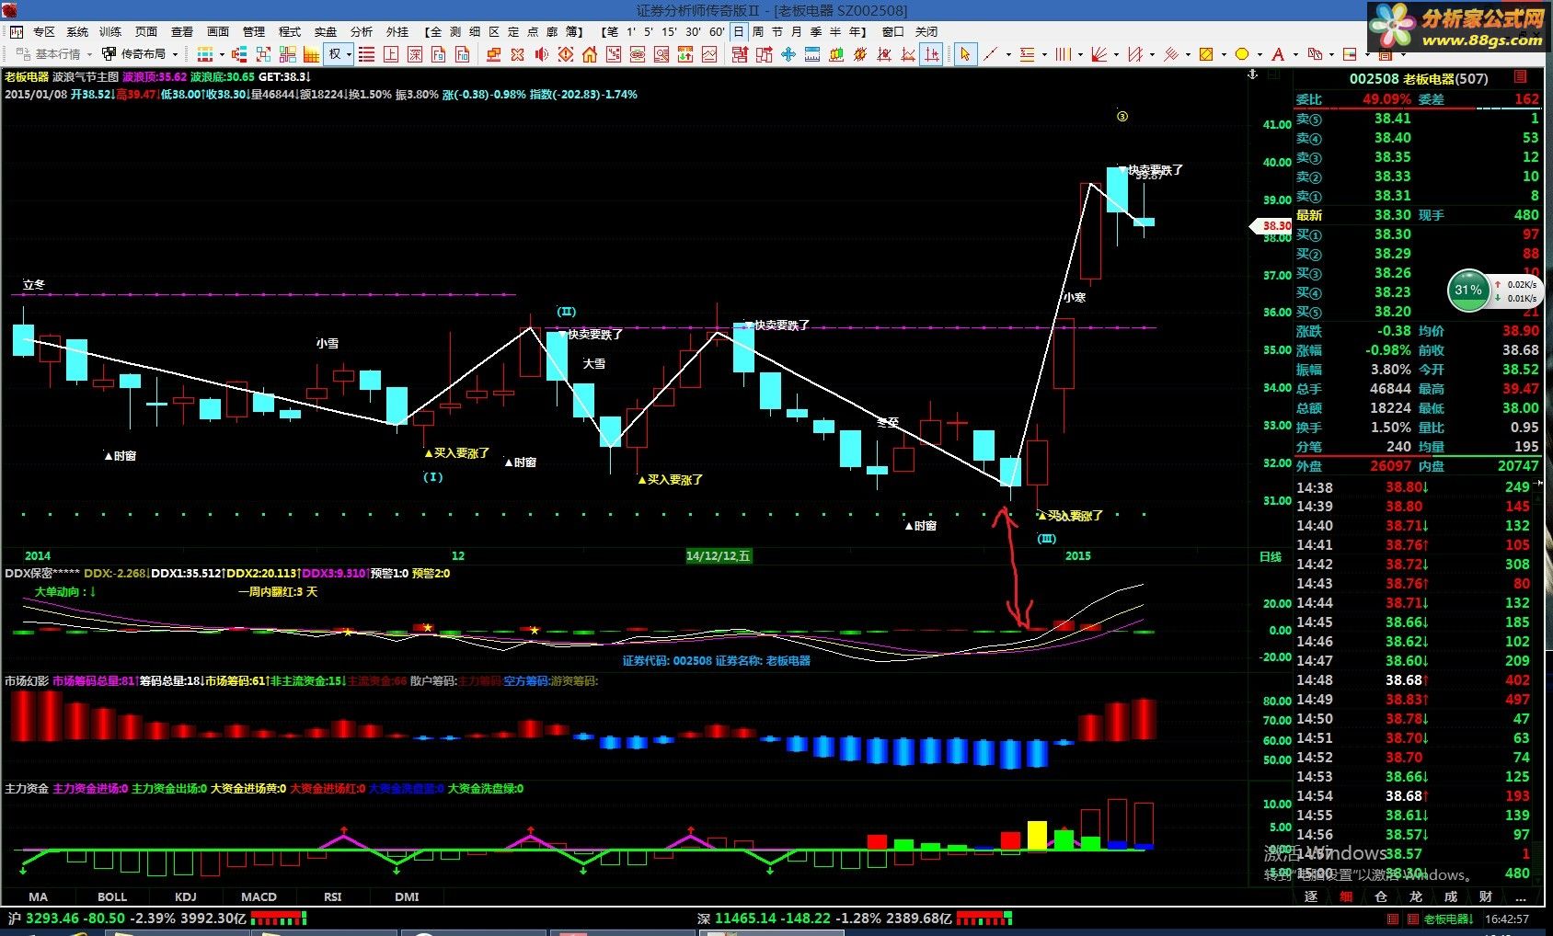Click the 老板电器 stock name in status bar
The width and height of the screenshot is (1553, 936).
(1446, 919)
